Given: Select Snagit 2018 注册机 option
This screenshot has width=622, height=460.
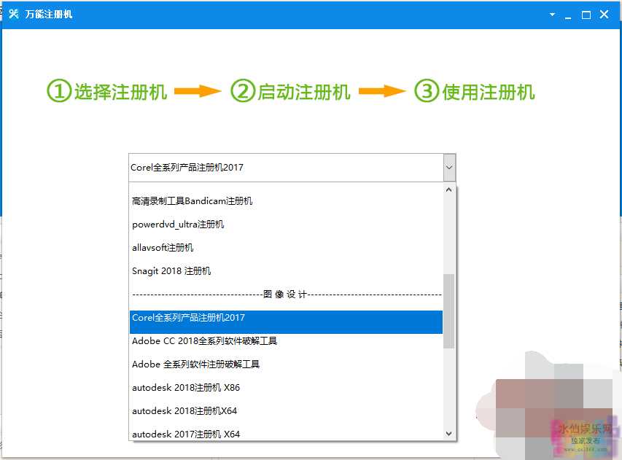Looking at the screenshot, I should tap(171, 271).
